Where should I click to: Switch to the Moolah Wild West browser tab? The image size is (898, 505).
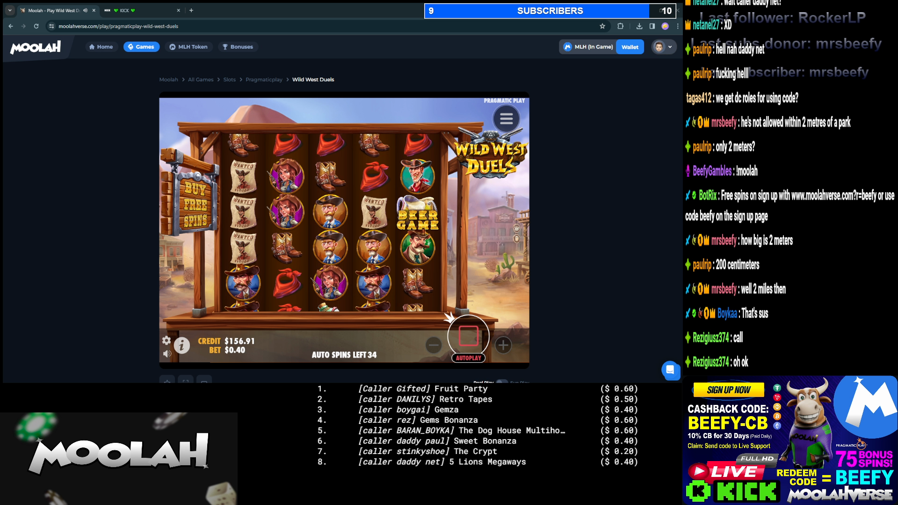click(x=58, y=10)
